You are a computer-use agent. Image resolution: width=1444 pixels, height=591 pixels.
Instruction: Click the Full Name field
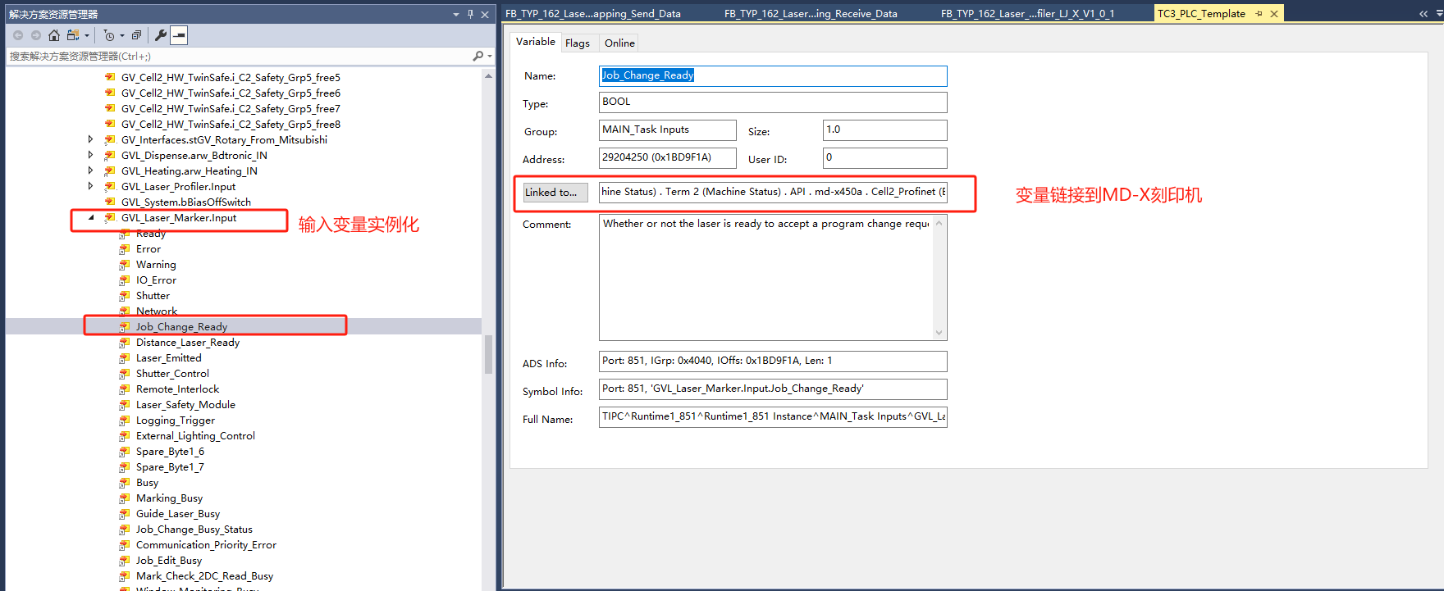tap(773, 416)
